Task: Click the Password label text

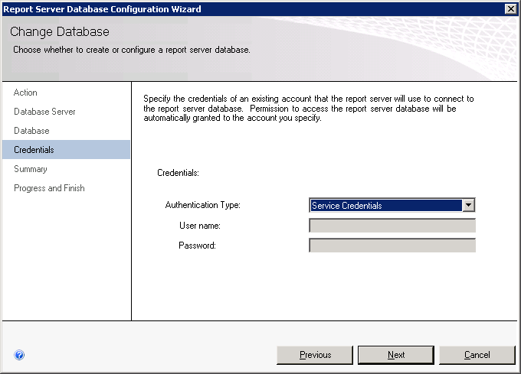Action: pos(198,246)
